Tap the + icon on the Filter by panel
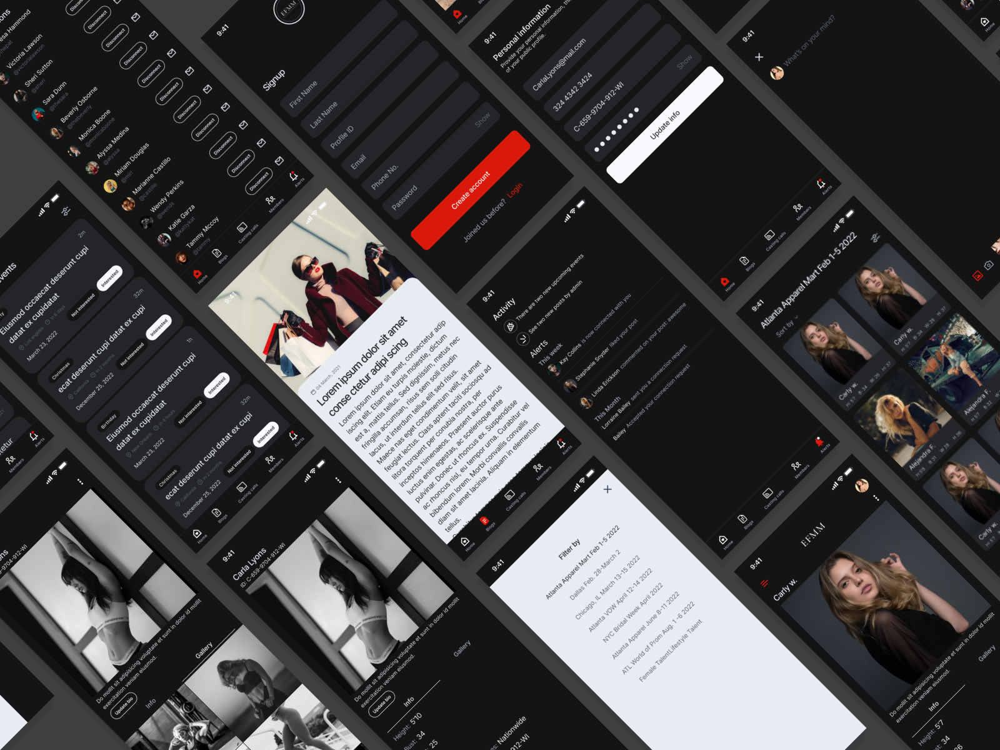1000x750 pixels. click(606, 490)
